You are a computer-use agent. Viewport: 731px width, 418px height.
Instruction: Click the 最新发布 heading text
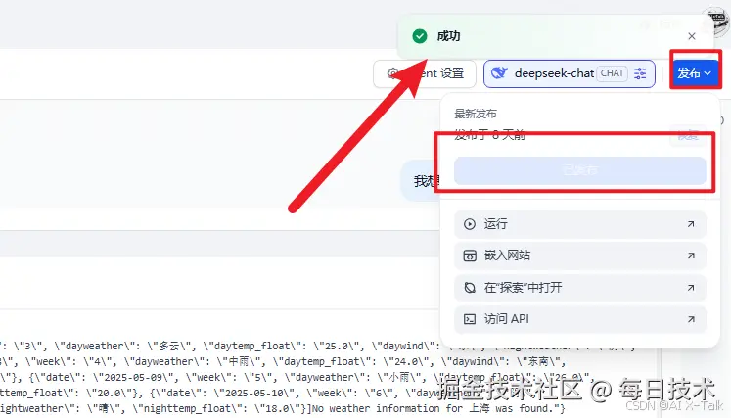pos(476,114)
